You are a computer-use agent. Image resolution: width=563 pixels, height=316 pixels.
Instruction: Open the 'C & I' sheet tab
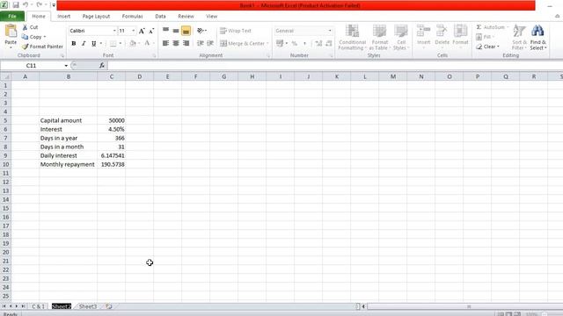(x=38, y=306)
